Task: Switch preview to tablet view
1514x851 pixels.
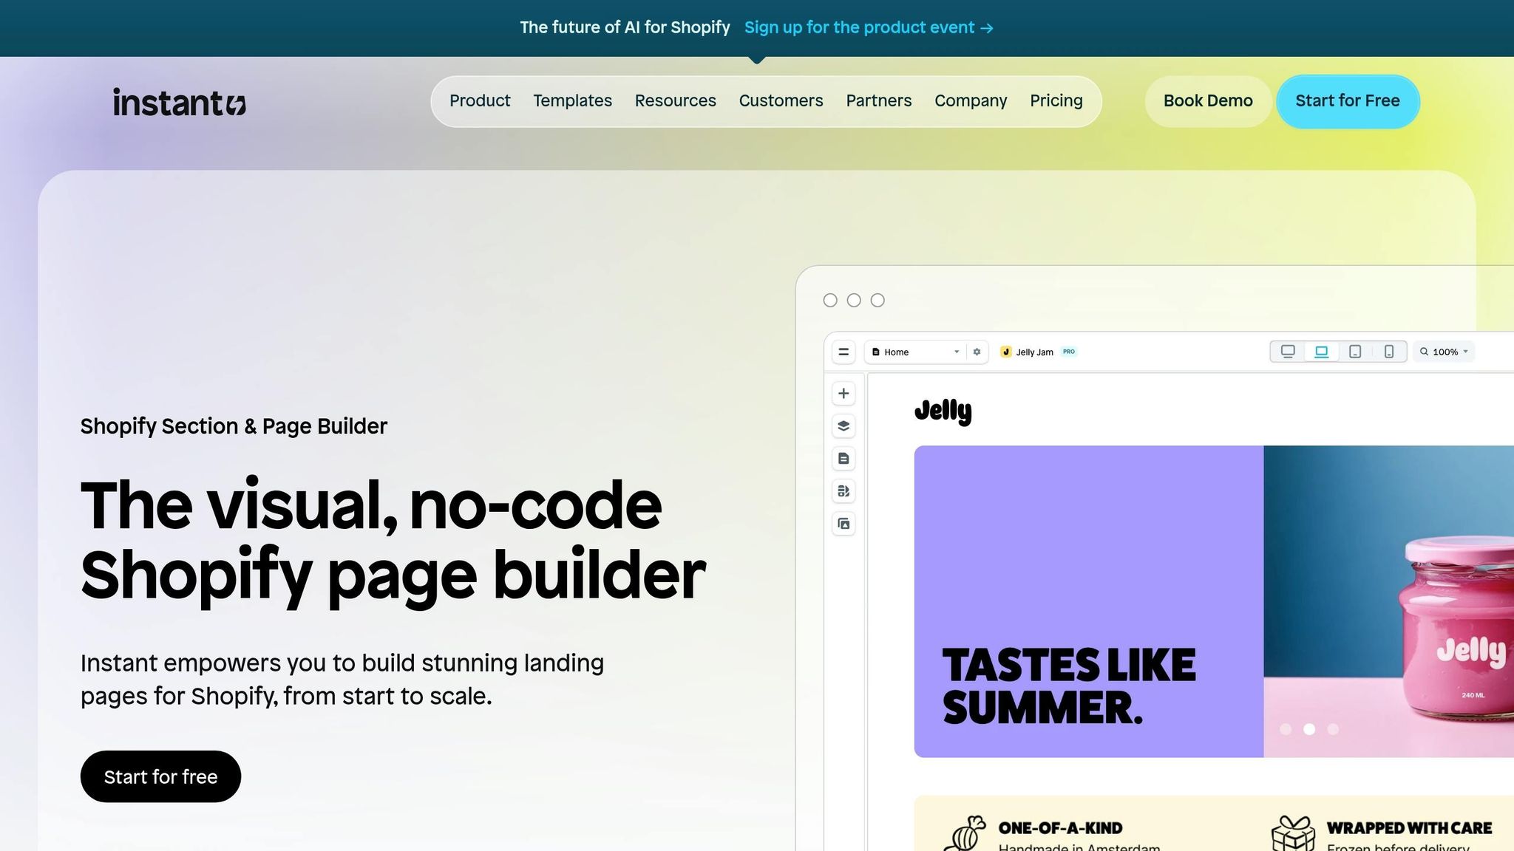Action: click(x=1355, y=352)
